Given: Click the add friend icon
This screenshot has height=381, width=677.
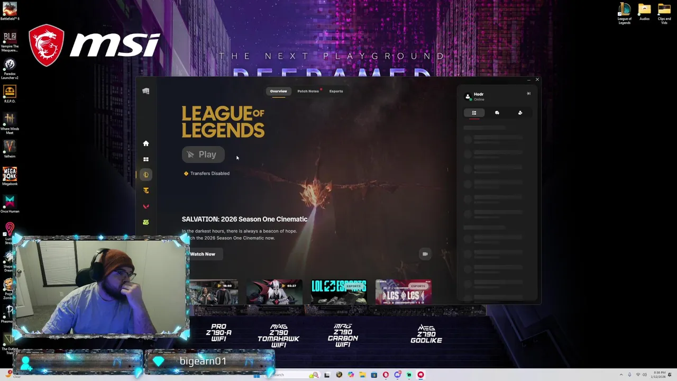Looking at the screenshot, I should click(x=520, y=113).
